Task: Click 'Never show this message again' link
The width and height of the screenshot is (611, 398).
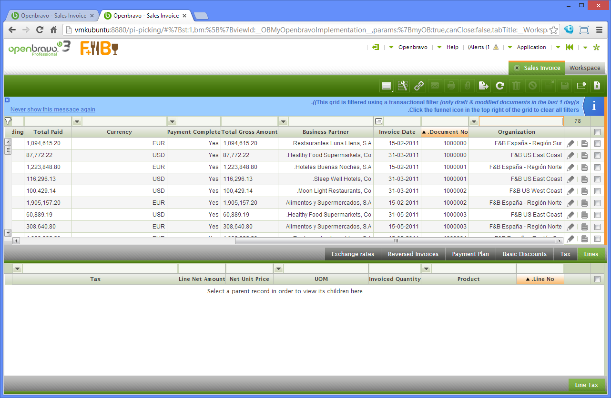Action: pos(53,109)
